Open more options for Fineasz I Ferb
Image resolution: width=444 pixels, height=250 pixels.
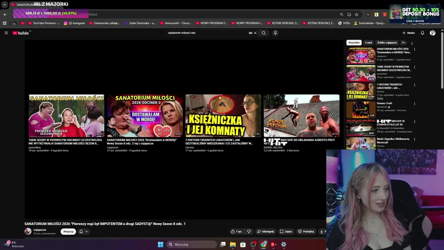(x=415, y=103)
